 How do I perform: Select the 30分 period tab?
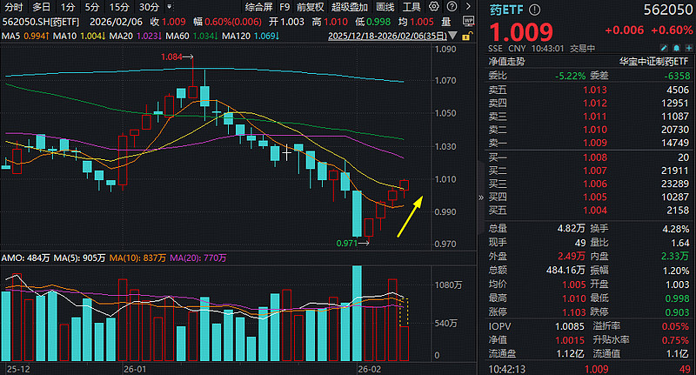149,7
